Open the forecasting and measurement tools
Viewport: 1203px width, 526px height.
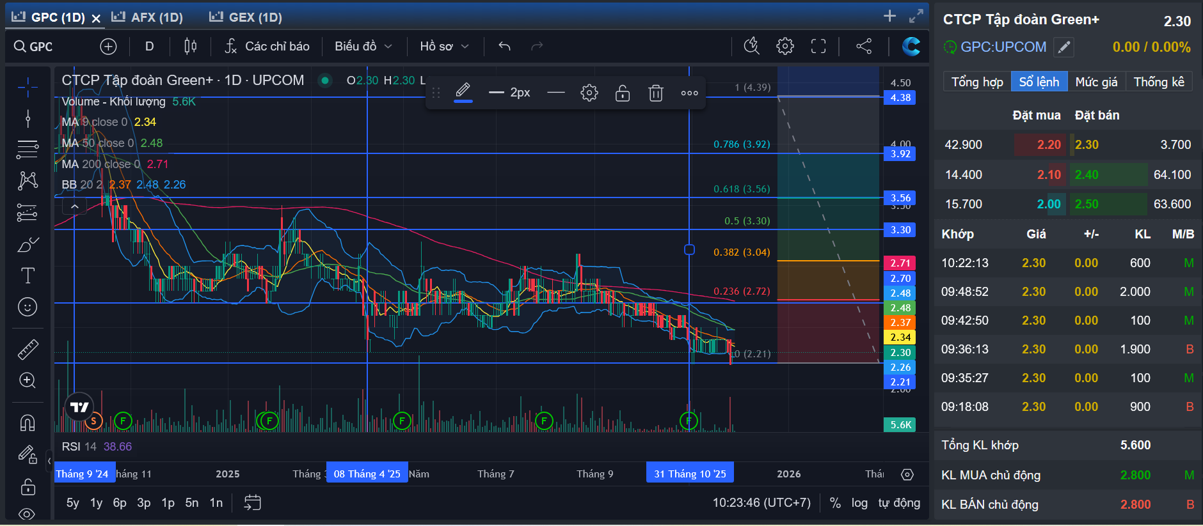pos(28,212)
